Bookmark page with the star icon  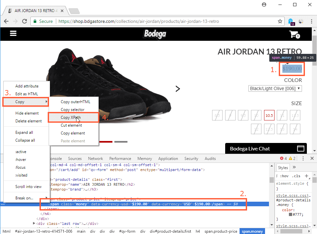(x=280, y=21)
